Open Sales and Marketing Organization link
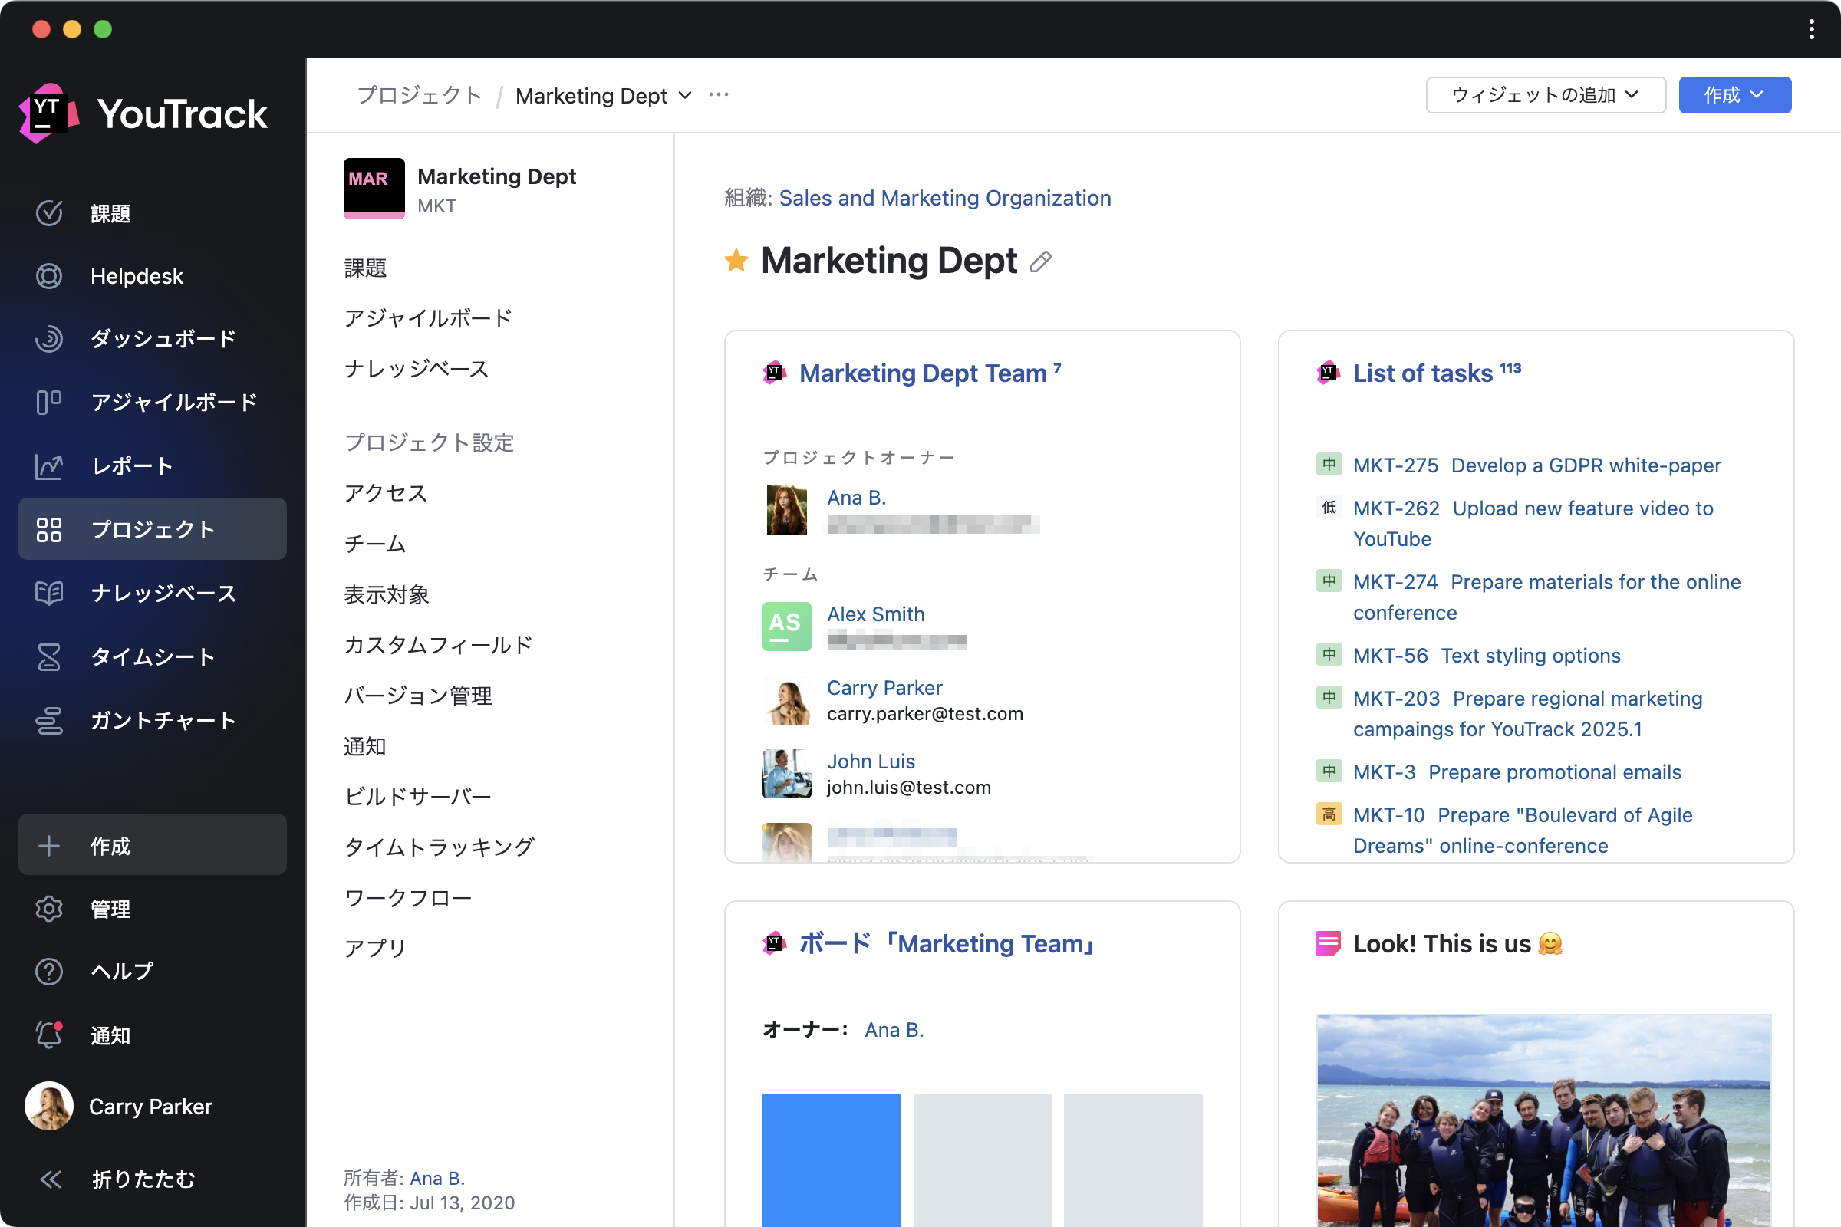1841x1227 pixels. pos(945,198)
